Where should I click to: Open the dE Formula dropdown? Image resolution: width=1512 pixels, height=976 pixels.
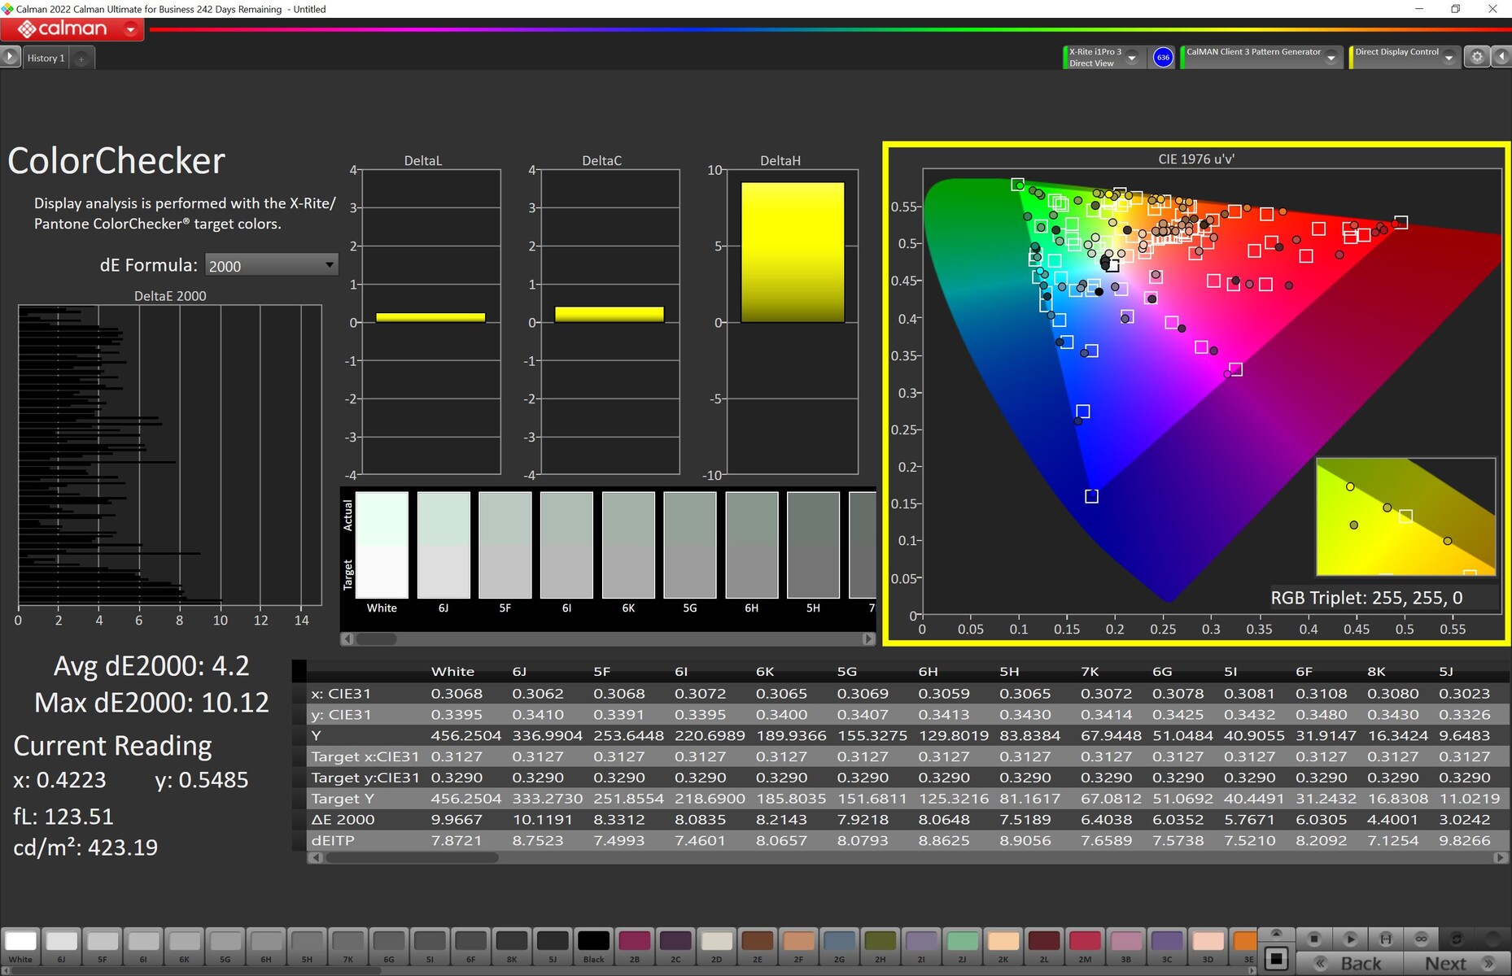click(x=271, y=265)
